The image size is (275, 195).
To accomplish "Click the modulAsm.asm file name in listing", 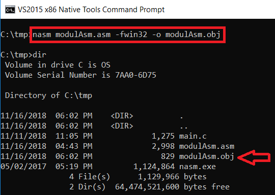I will point(207,146).
